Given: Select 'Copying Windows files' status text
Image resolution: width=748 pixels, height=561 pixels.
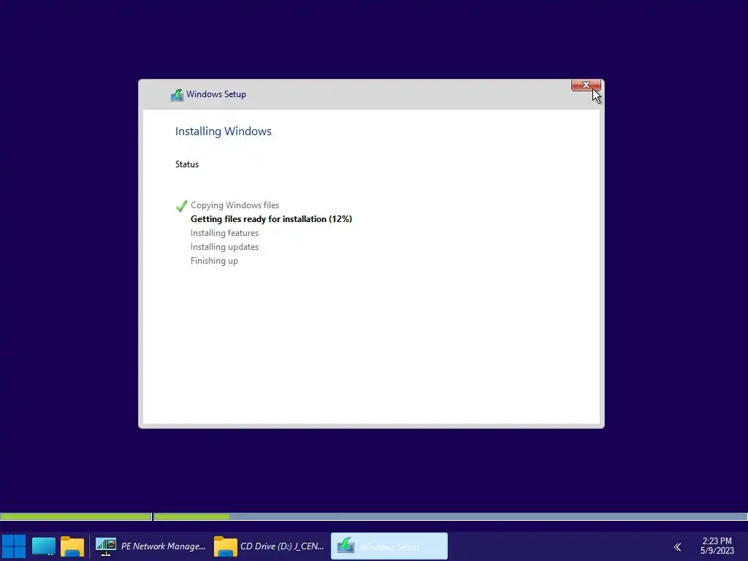Looking at the screenshot, I should pos(234,205).
